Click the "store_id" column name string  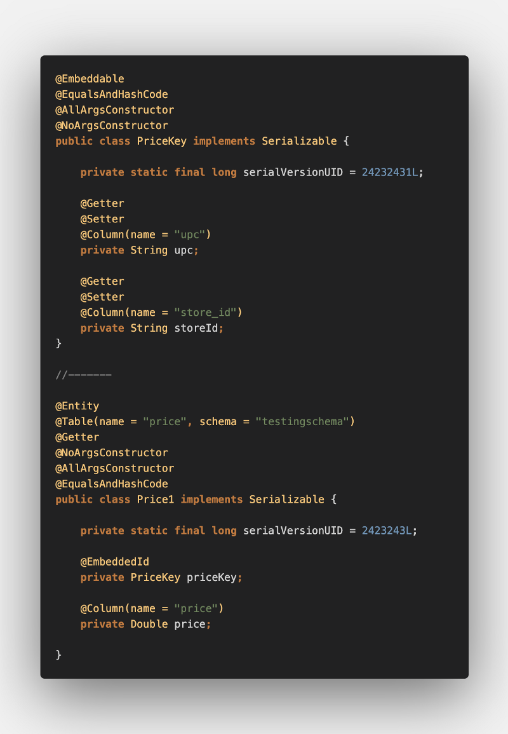(205, 312)
